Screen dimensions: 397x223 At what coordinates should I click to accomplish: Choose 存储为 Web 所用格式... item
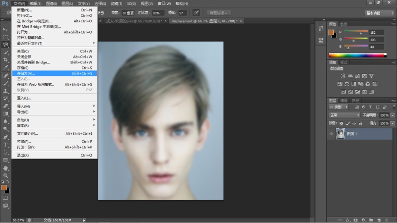point(55,84)
